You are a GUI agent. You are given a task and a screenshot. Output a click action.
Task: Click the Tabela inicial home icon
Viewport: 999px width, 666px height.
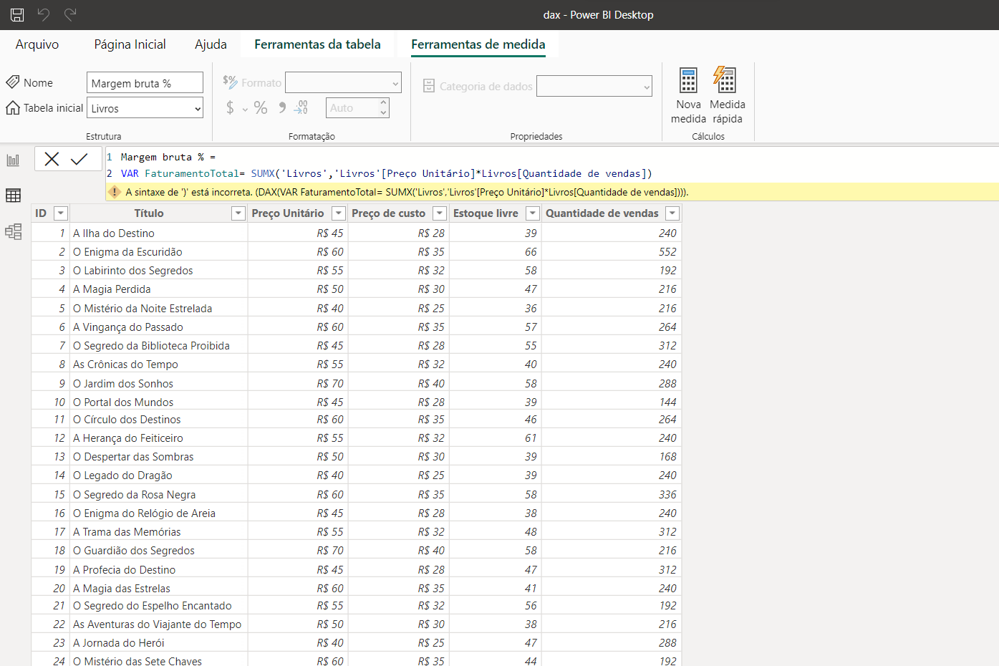point(13,107)
